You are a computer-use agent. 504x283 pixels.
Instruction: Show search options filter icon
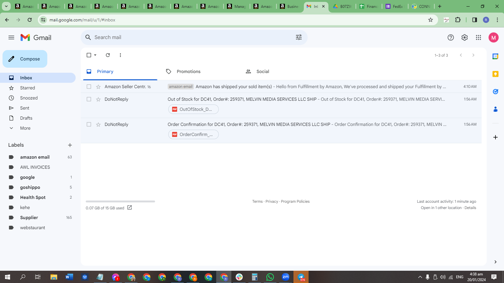pyautogui.click(x=299, y=37)
